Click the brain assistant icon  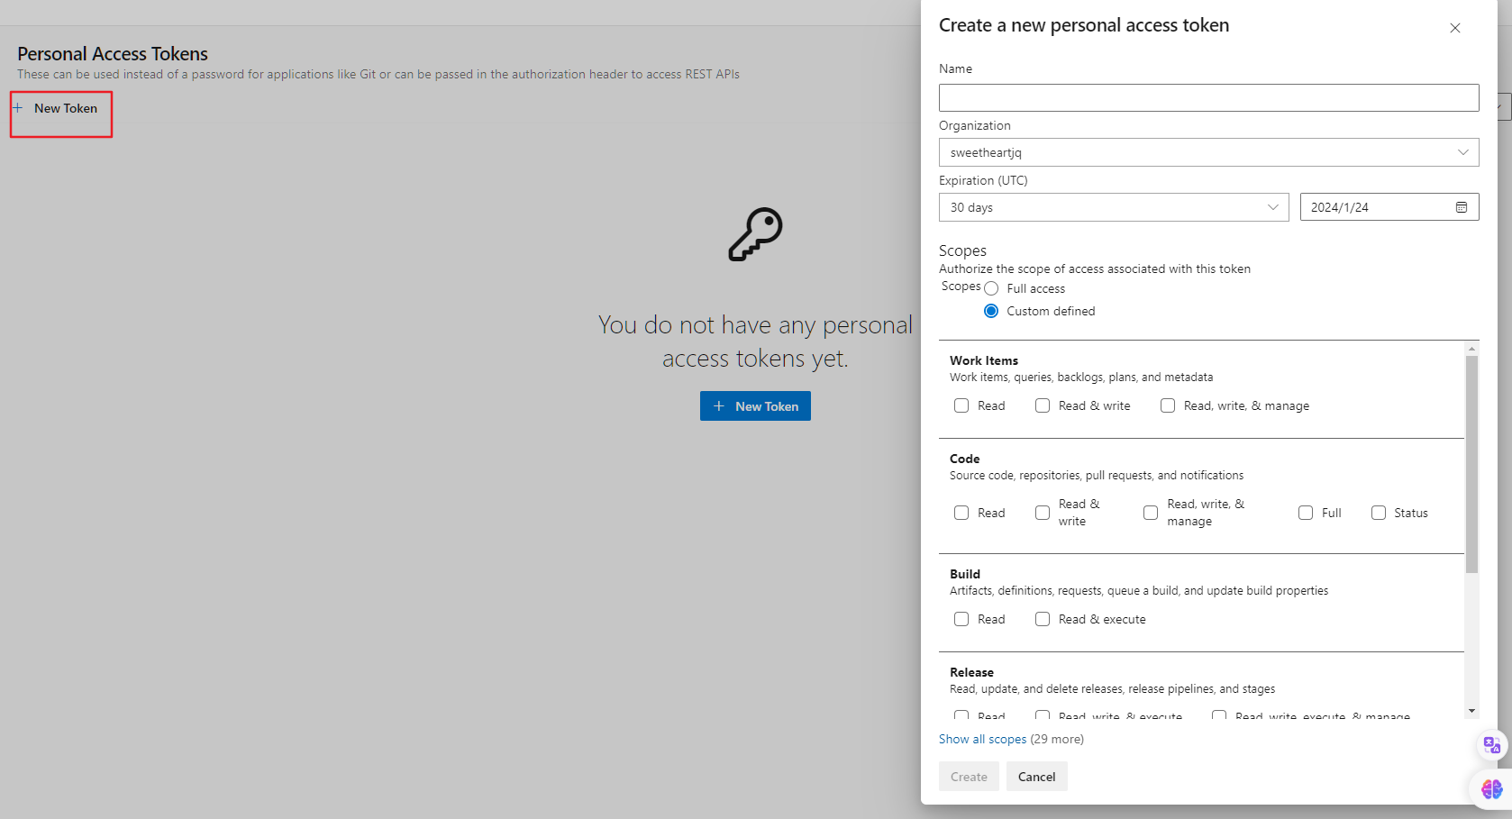point(1491,789)
